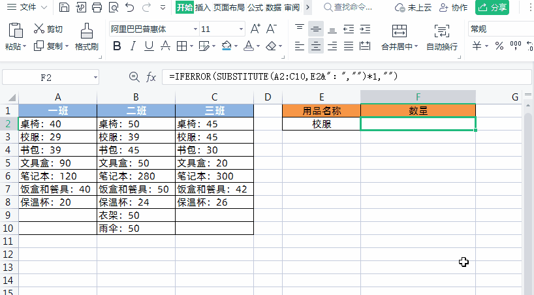The height and width of the screenshot is (295, 534).
Task: Show more ribbon tabs arrow
Action: (x=307, y=7)
